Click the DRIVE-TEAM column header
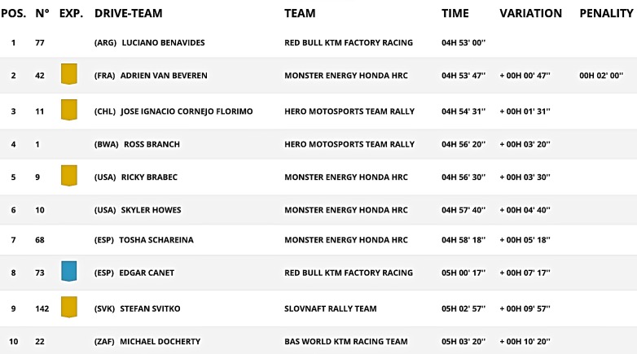Screen dimensions: 637x354 click(128, 14)
